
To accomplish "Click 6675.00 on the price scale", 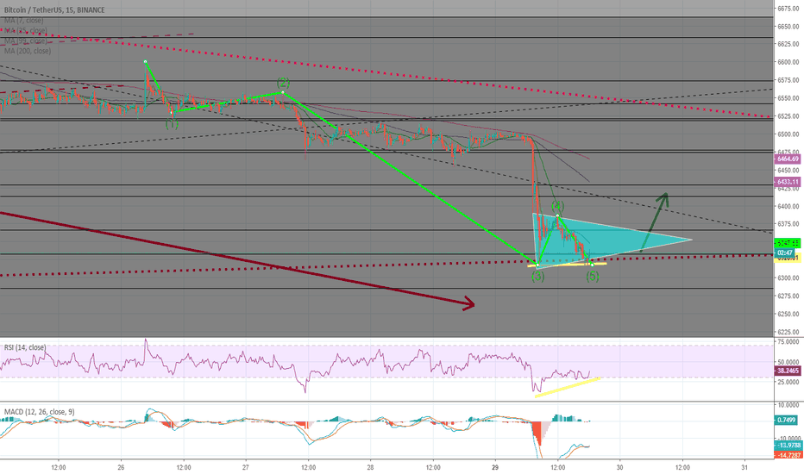I will (x=788, y=9).
